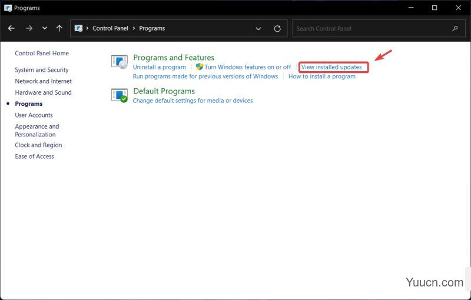Open Clock and Region category
471x300 pixels.
tap(38, 145)
